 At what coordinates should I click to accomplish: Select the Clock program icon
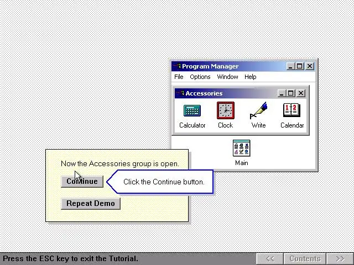coord(226,110)
